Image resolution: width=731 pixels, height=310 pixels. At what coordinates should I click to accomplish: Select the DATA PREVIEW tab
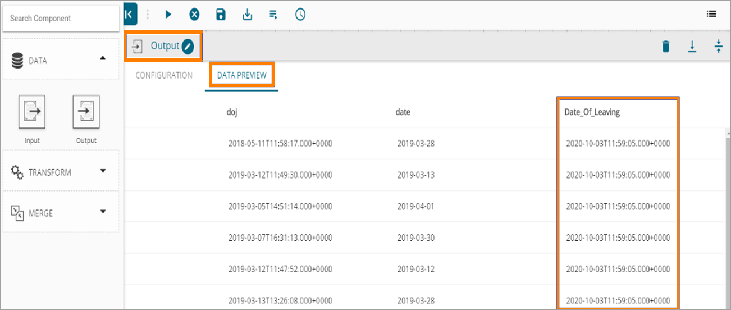pos(241,75)
